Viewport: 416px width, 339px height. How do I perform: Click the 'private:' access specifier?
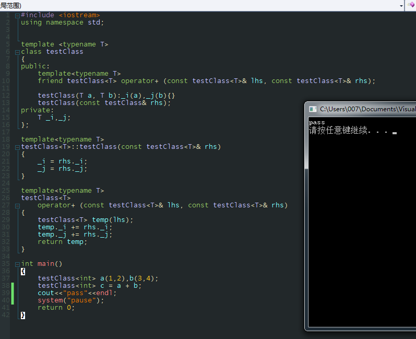pyautogui.click(x=38, y=110)
